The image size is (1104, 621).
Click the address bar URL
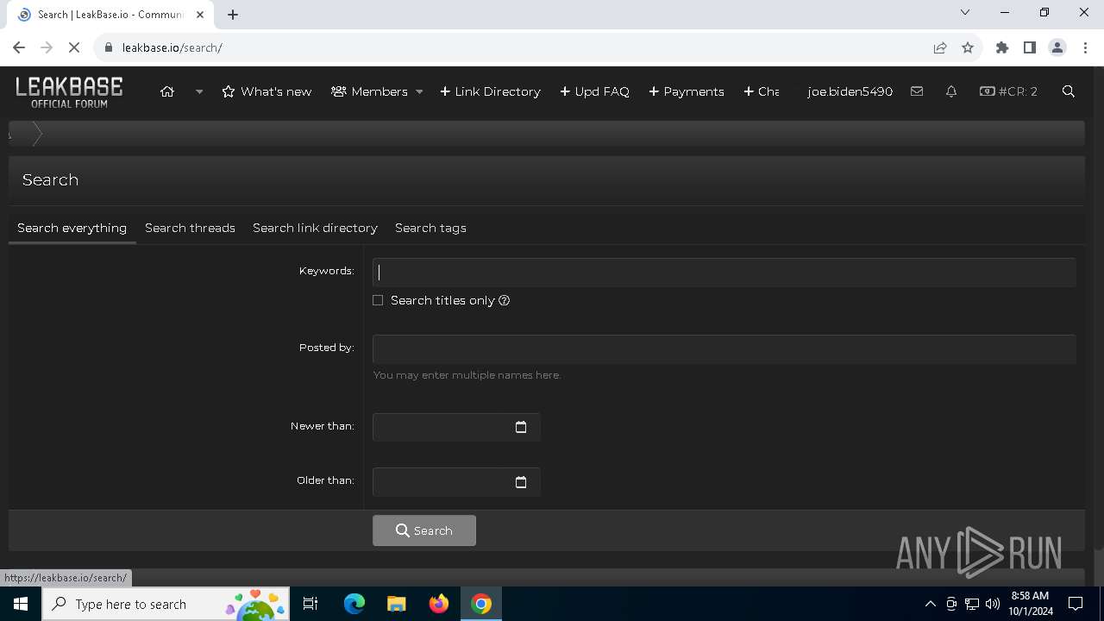point(172,47)
